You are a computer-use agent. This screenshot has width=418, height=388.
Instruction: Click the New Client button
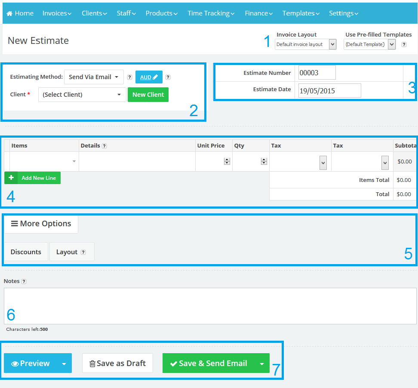(x=148, y=95)
